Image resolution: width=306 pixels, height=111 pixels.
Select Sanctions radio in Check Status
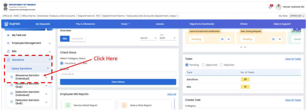coord(62,63)
